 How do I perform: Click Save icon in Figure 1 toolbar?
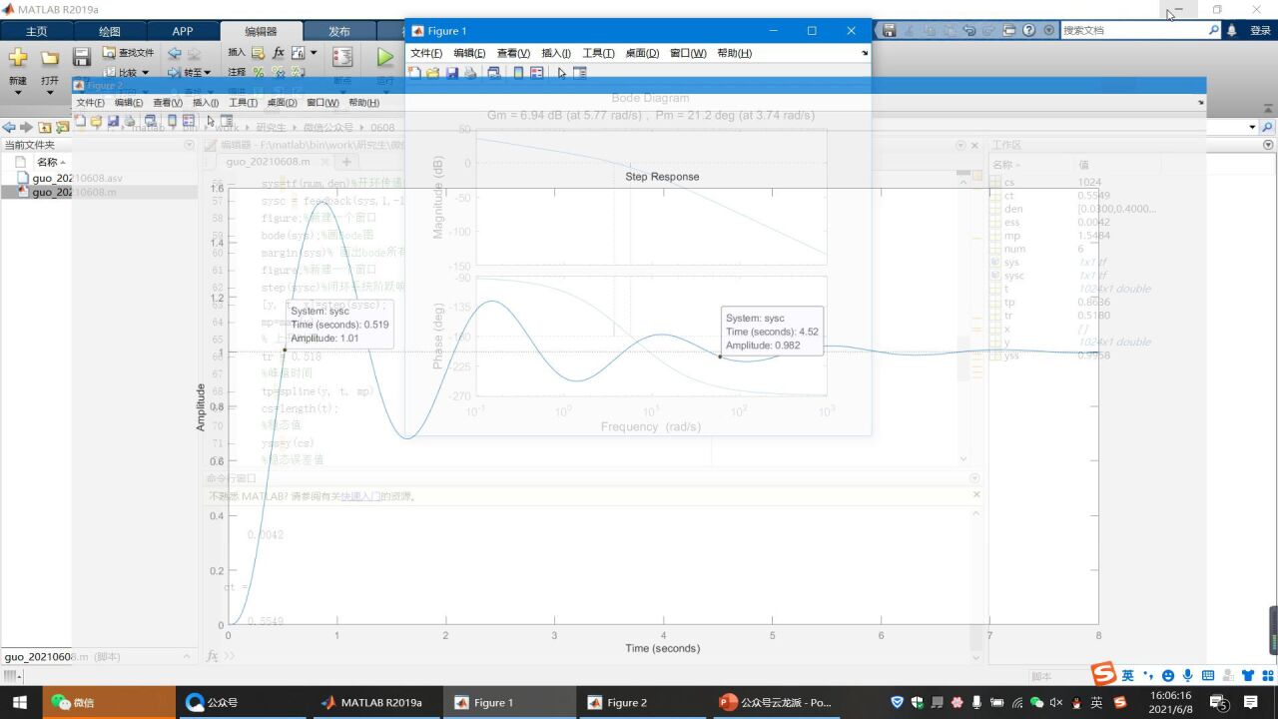(x=451, y=73)
